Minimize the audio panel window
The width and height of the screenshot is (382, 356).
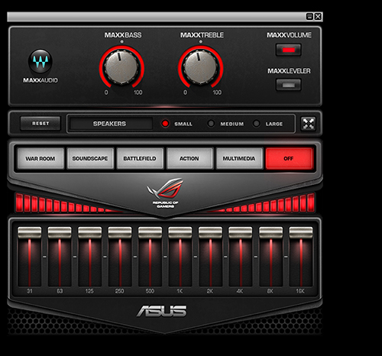(x=309, y=17)
